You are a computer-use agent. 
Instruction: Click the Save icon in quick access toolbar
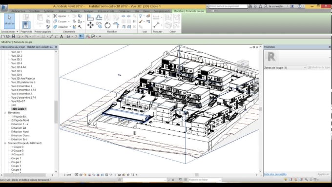13,37
